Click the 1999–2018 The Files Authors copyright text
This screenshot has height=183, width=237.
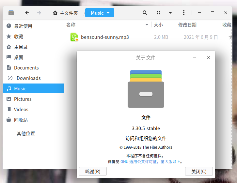(146, 147)
